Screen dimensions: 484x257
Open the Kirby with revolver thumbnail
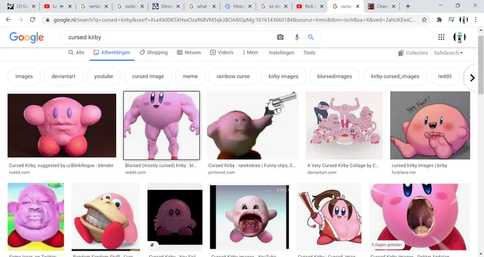pyautogui.click(x=252, y=125)
